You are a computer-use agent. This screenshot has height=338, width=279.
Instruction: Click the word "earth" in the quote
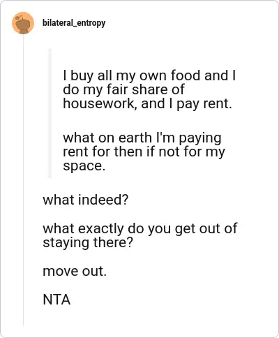click(135, 138)
